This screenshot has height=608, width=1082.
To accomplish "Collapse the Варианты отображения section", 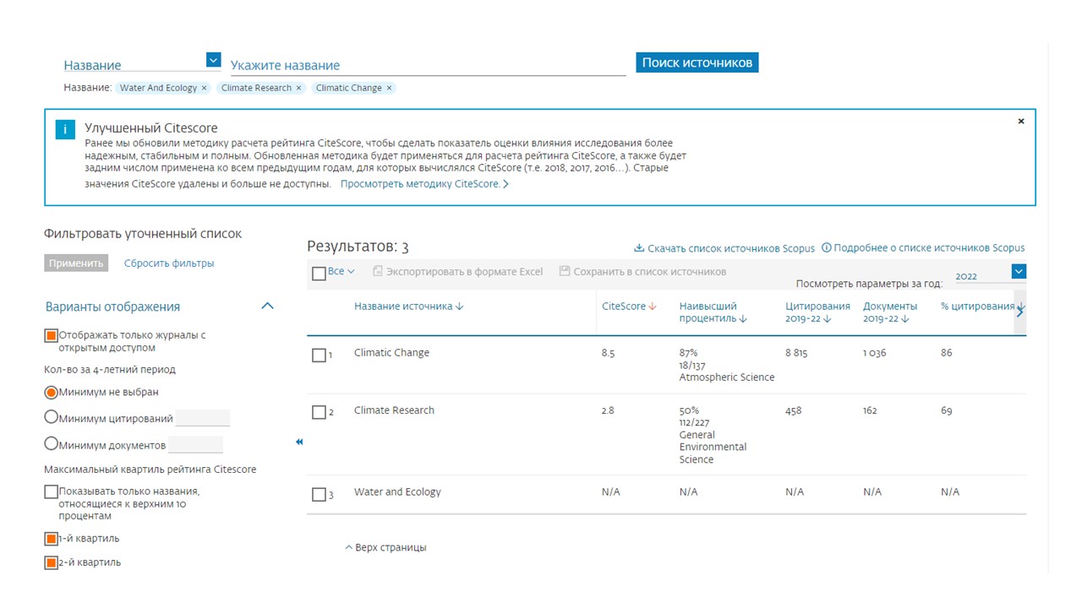I will click(x=267, y=307).
